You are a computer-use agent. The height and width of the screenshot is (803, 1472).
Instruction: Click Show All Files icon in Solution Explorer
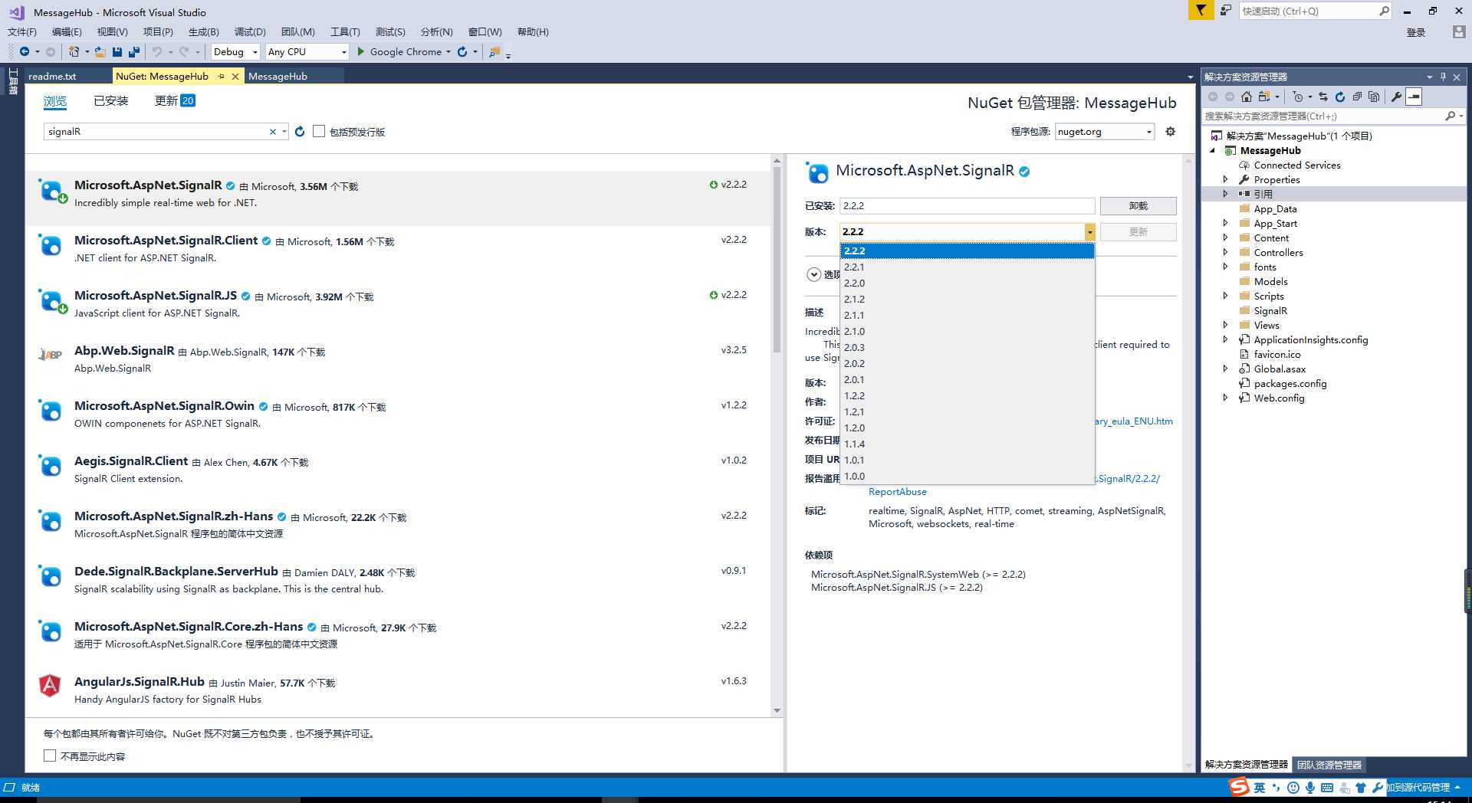[x=1374, y=97]
